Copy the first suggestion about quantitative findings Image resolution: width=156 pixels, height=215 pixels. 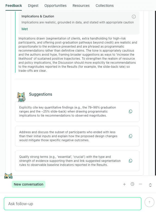click(x=130, y=111)
